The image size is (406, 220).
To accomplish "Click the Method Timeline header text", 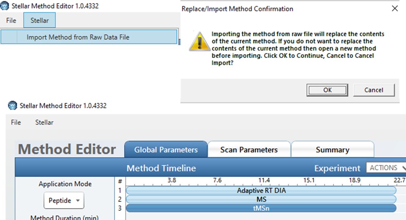I will coord(161,168).
